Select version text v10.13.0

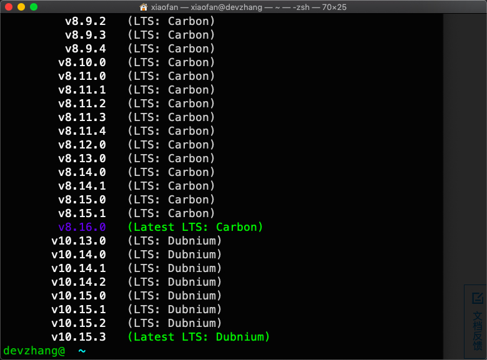pos(79,241)
